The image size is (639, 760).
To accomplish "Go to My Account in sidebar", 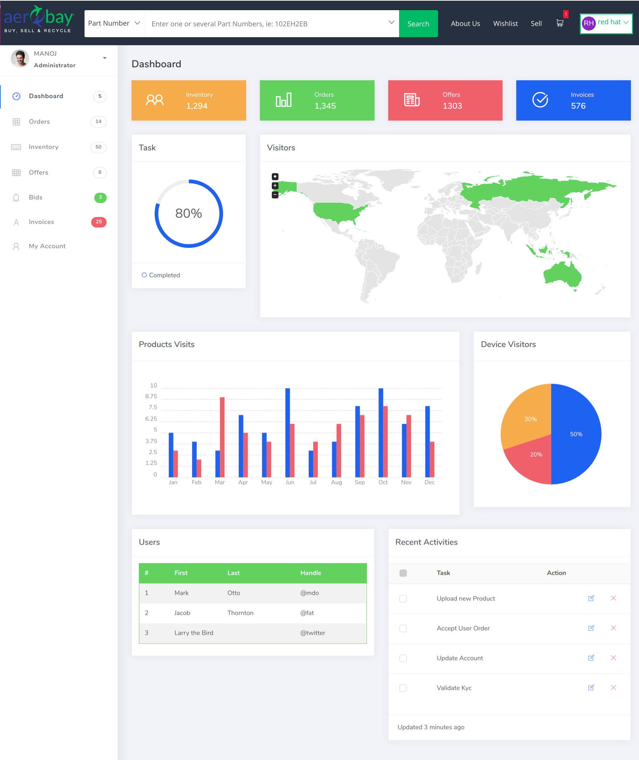I will pos(47,246).
